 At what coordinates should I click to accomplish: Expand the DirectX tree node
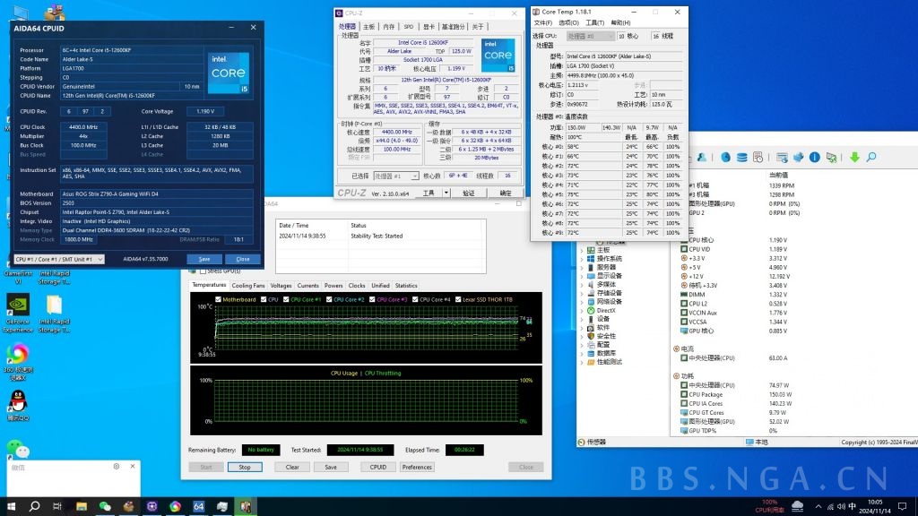click(582, 310)
